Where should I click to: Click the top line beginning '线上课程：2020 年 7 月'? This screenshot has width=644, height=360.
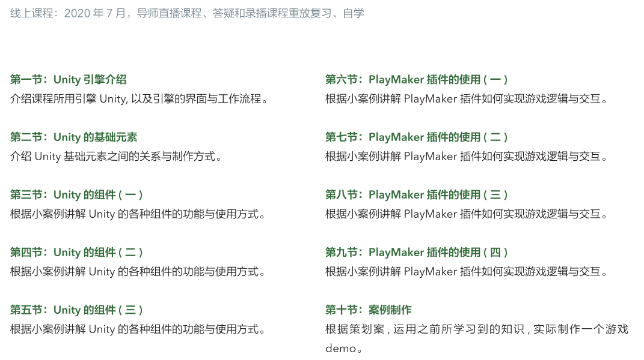click(x=187, y=13)
